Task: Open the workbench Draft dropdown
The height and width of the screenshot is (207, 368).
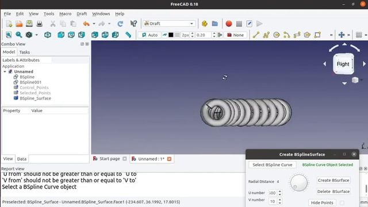Action: pyautogui.click(x=169, y=24)
